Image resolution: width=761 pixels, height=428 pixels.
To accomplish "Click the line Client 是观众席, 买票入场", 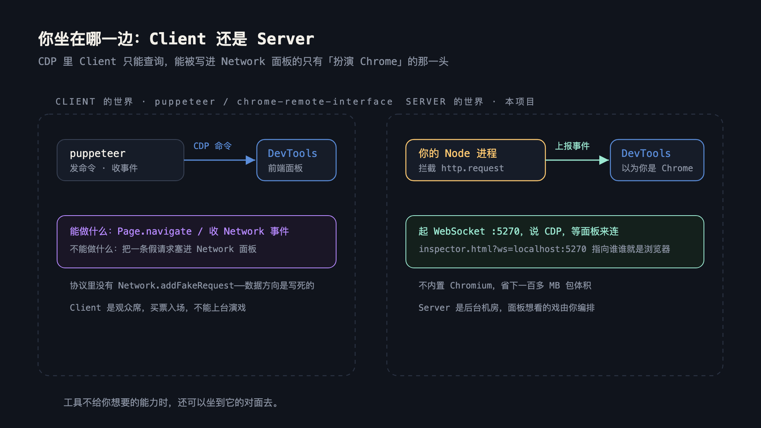I will tap(158, 308).
